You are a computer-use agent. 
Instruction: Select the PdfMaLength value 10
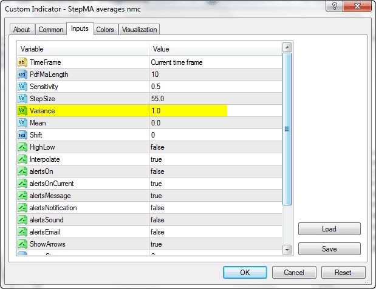pyautogui.click(x=155, y=75)
